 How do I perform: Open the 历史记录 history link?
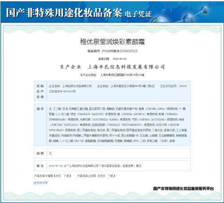pyautogui.click(x=42, y=183)
